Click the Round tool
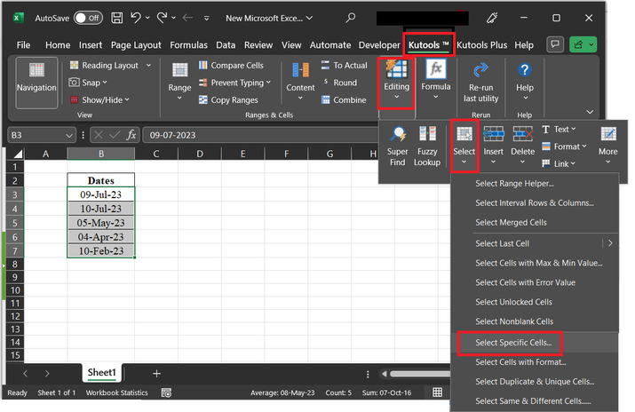The image size is (635, 412). (x=339, y=83)
